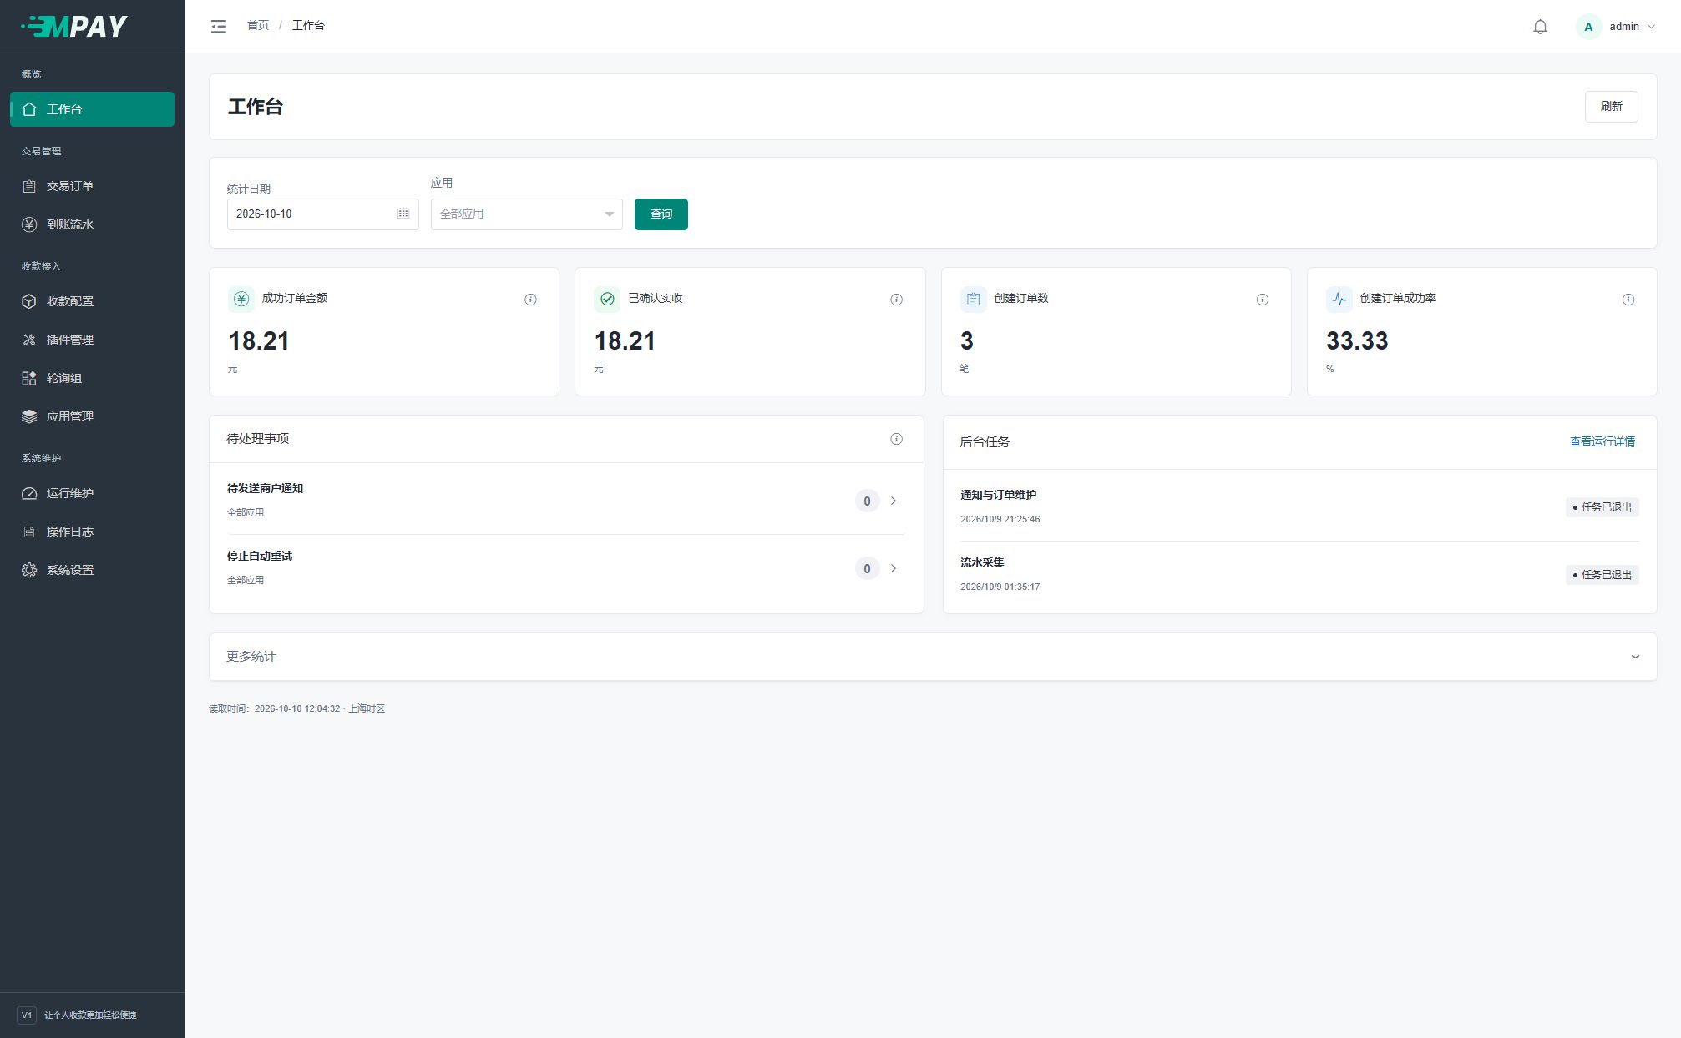Image resolution: width=1681 pixels, height=1038 pixels.
Task: Show info for 创建订单成功率 card
Action: [x=1628, y=300]
